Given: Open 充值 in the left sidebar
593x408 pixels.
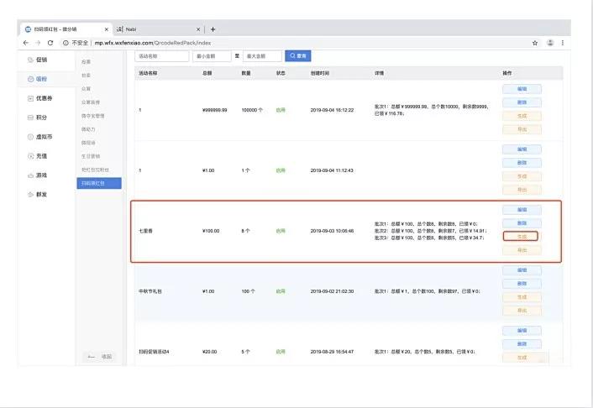Looking at the screenshot, I should point(38,156).
